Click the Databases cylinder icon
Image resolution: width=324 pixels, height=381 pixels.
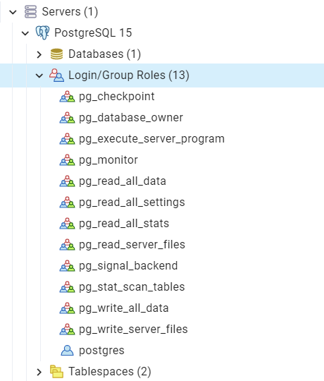pyautogui.click(x=56, y=54)
